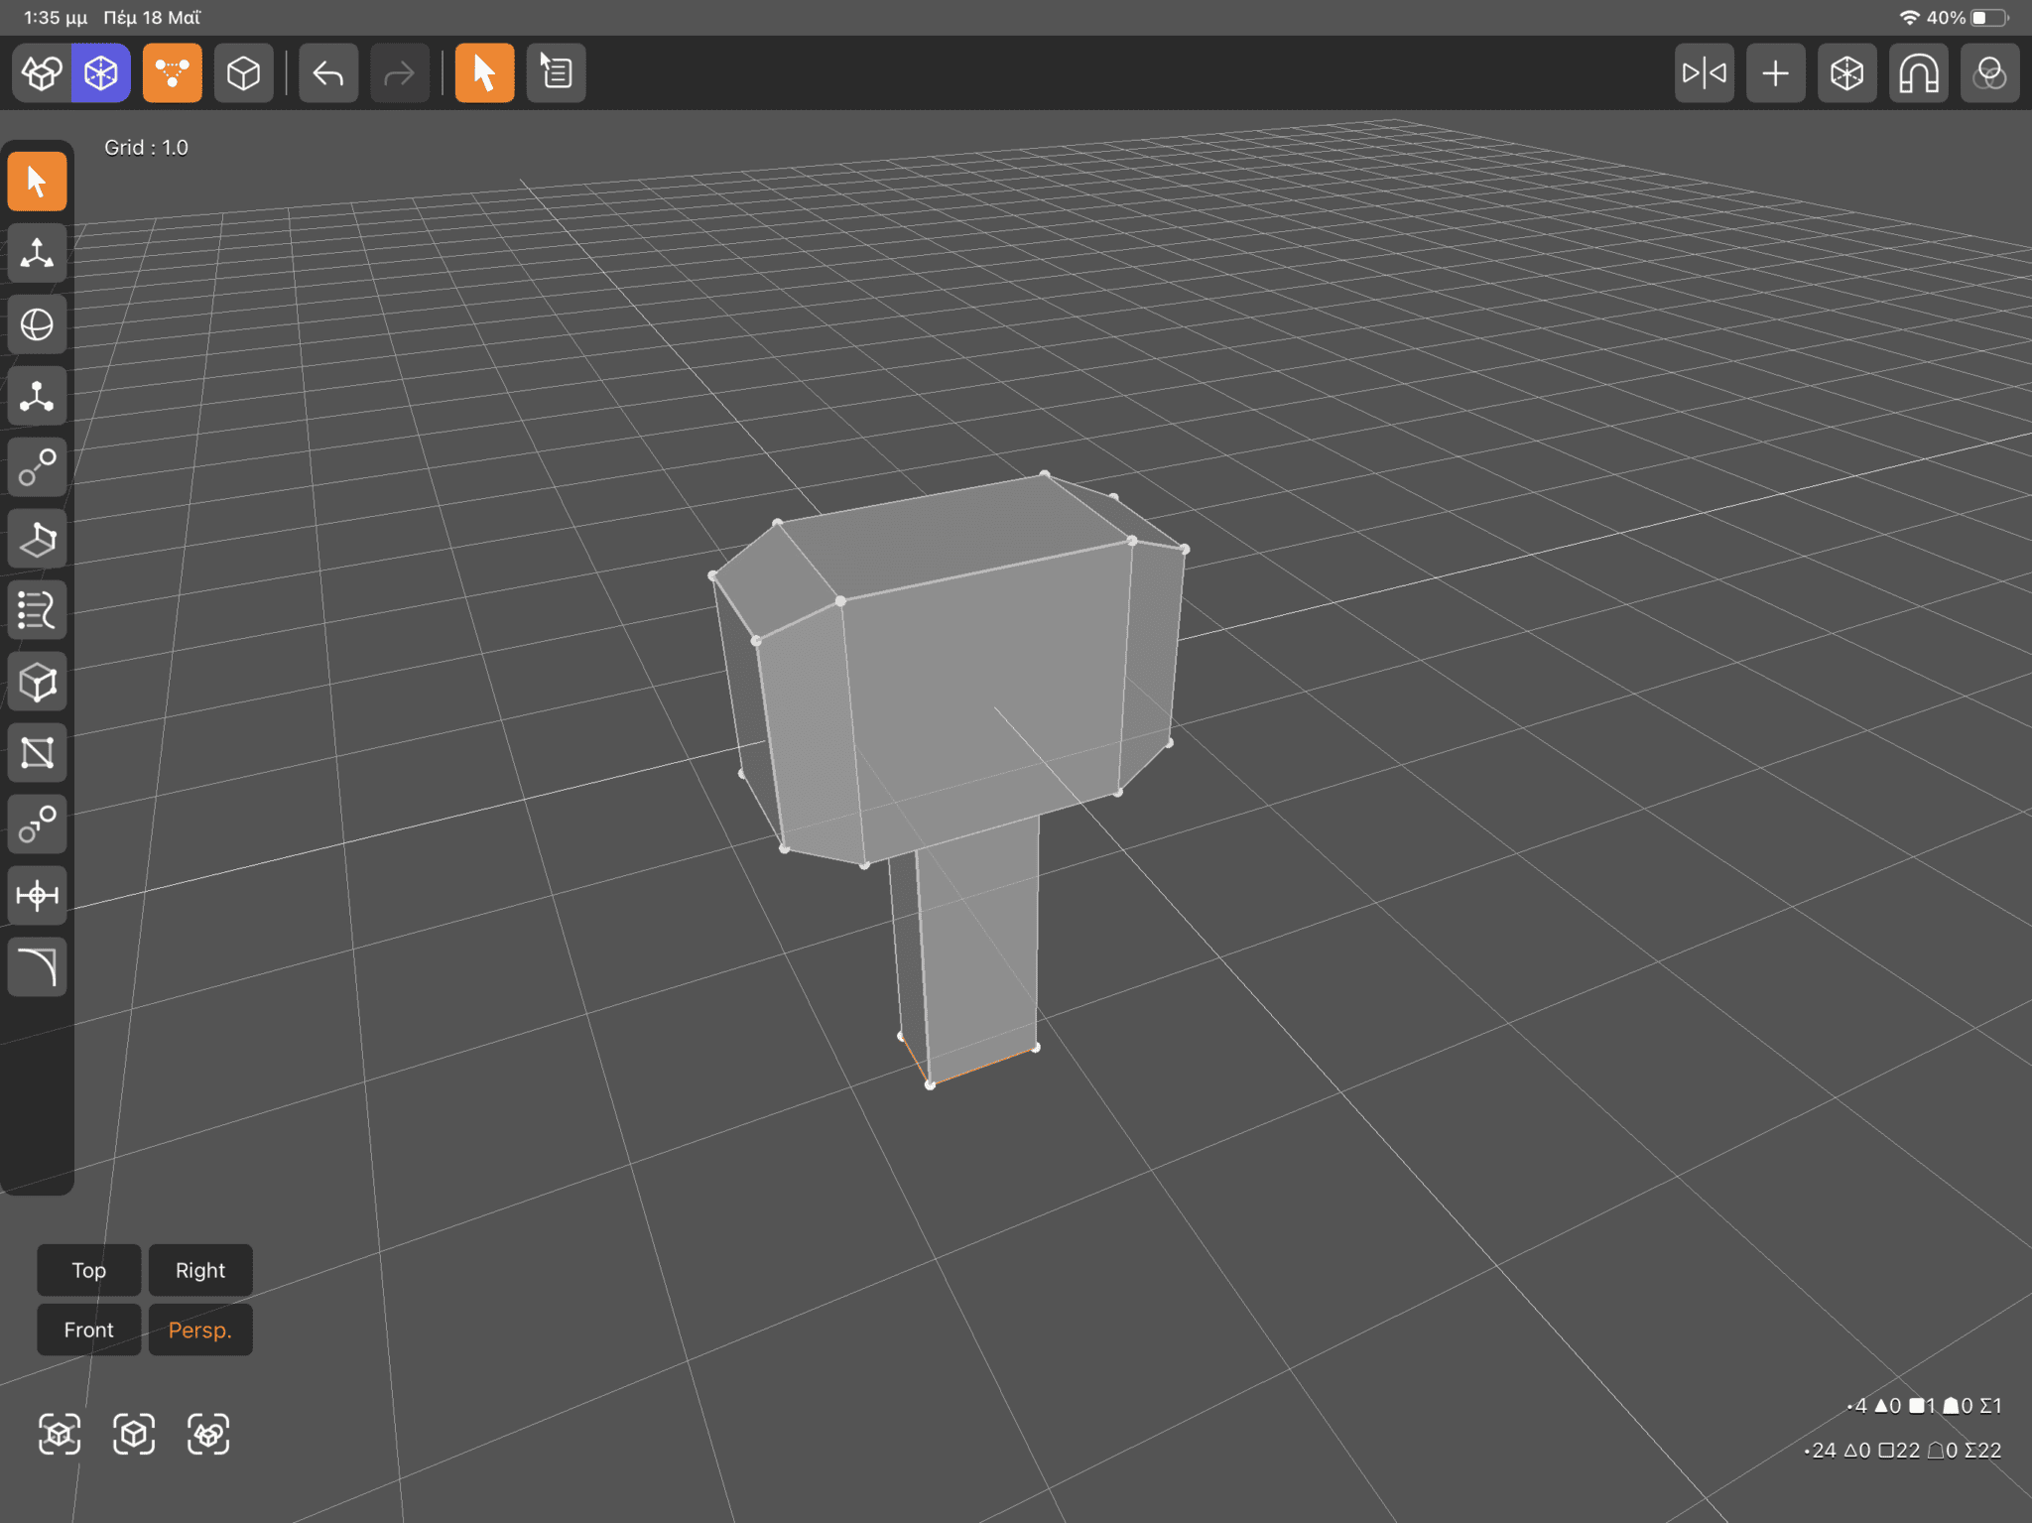Select the center align pivot tool
2032x1523 pixels.
point(38,896)
